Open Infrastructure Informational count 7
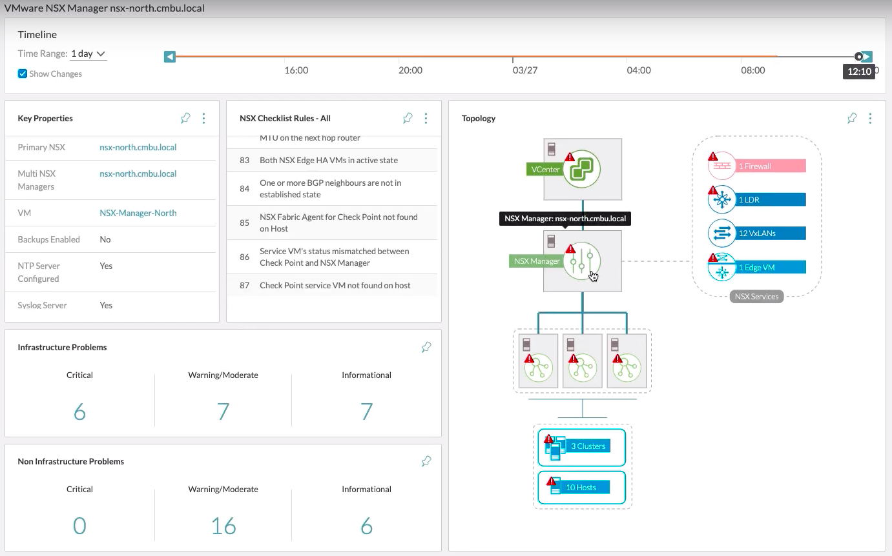The height and width of the screenshot is (556, 892). click(x=367, y=412)
